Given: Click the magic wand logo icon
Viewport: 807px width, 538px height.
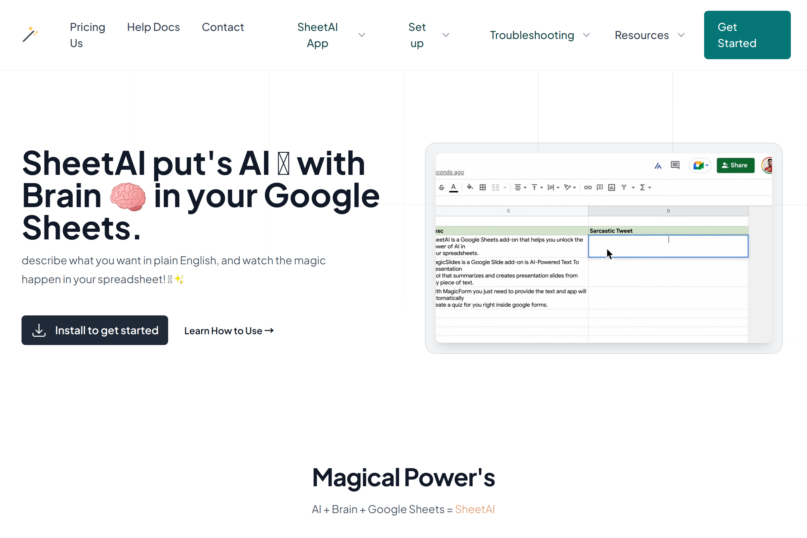Looking at the screenshot, I should pos(30,35).
